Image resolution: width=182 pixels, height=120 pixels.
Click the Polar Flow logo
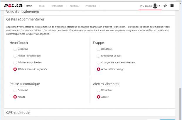tap(18, 6)
